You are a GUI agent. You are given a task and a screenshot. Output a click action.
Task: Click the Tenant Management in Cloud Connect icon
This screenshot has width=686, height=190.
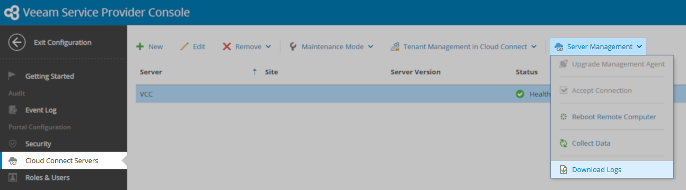tap(394, 46)
